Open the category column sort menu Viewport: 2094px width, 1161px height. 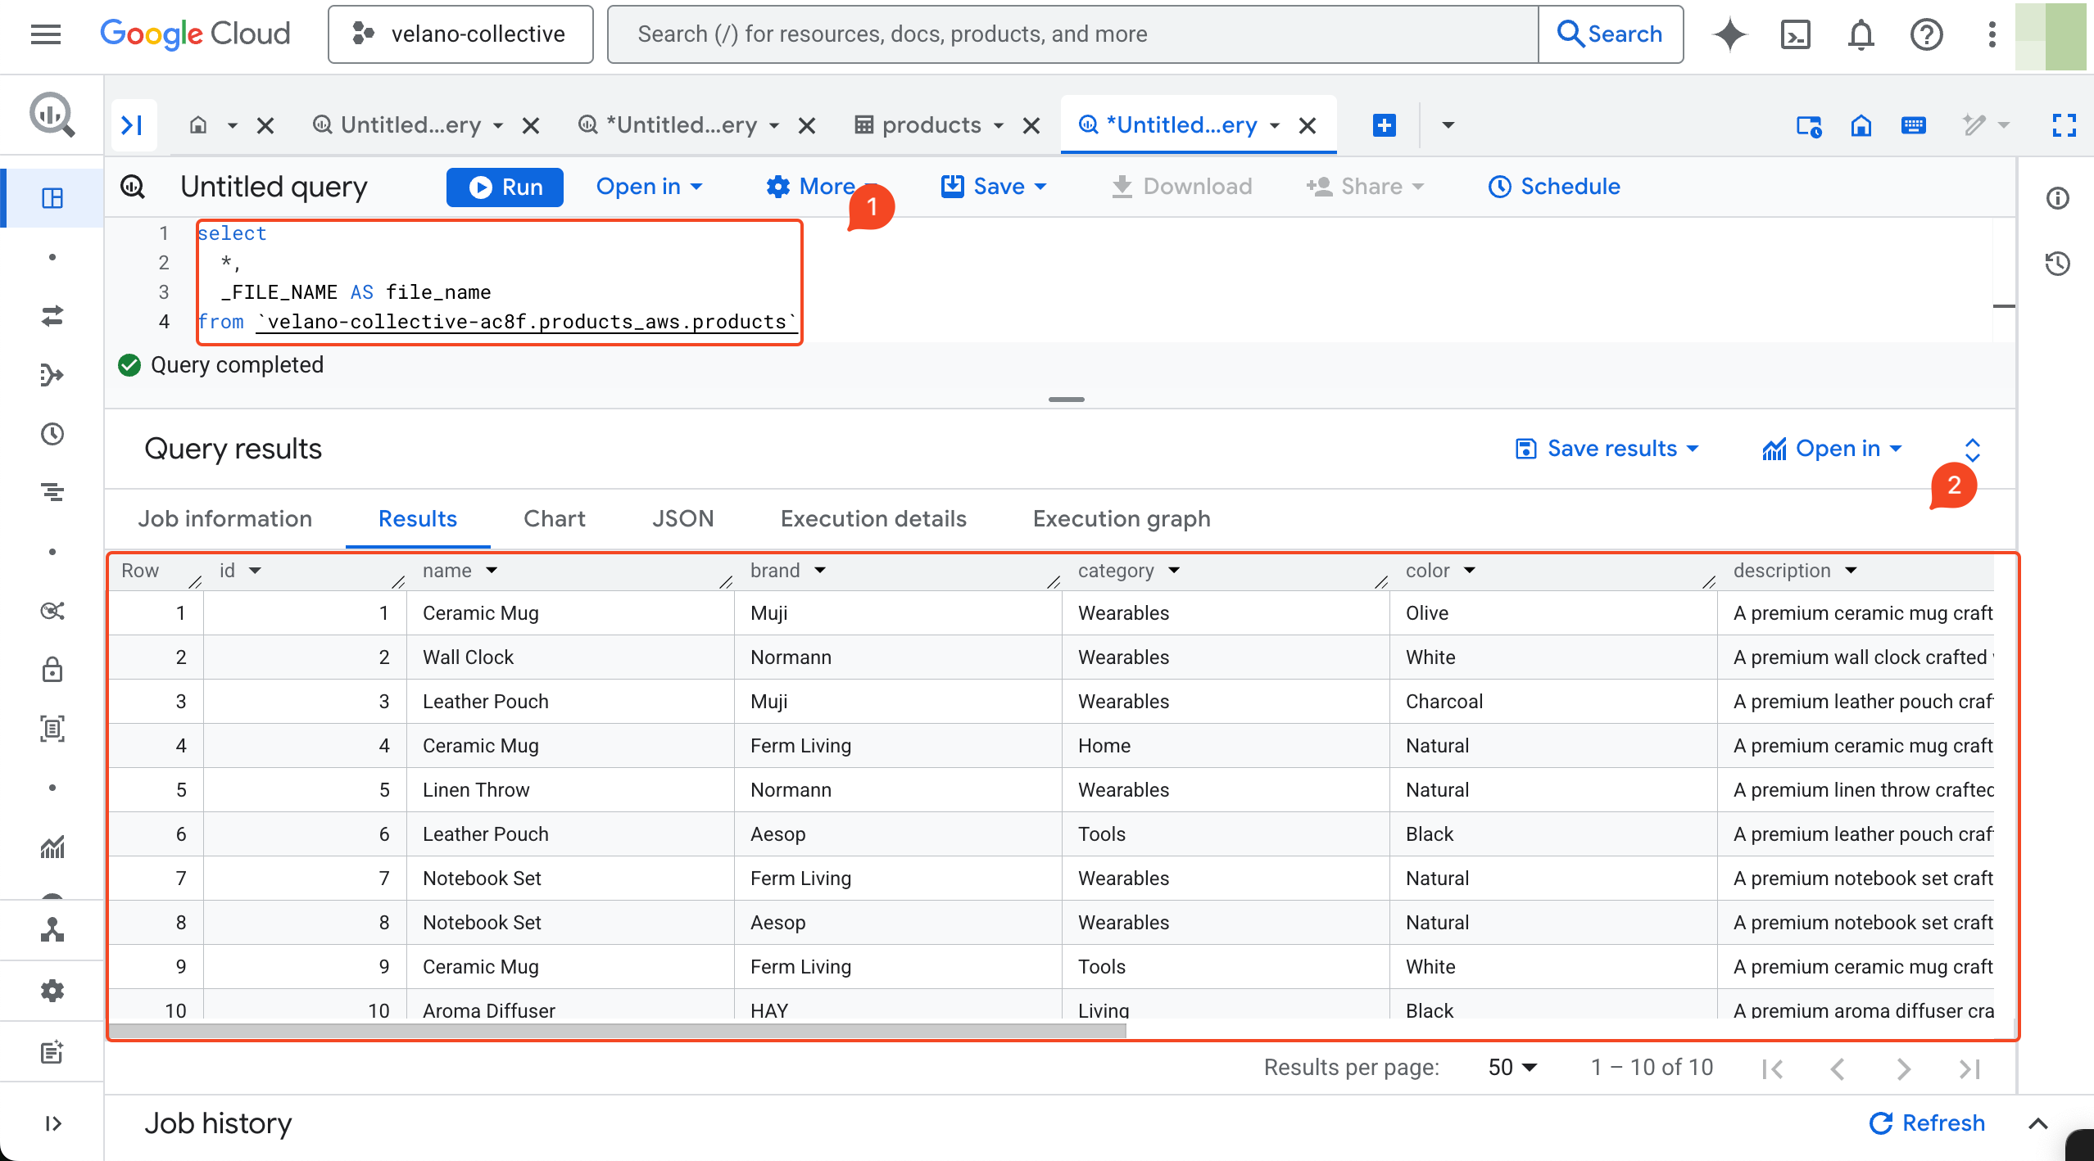pos(1174,571)
